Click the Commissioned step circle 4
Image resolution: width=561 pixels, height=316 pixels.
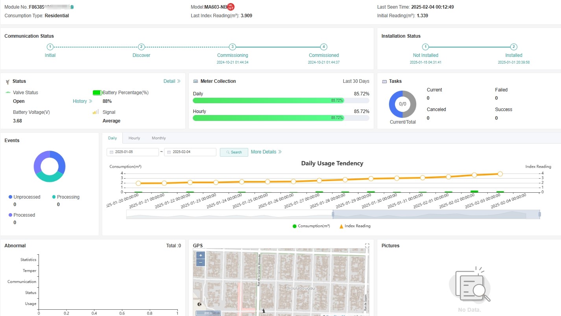(x=323, y=47)
